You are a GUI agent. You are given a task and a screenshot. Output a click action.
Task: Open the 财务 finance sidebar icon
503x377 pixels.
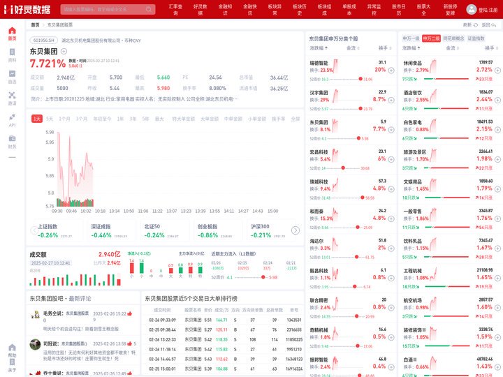coord(12,138)
